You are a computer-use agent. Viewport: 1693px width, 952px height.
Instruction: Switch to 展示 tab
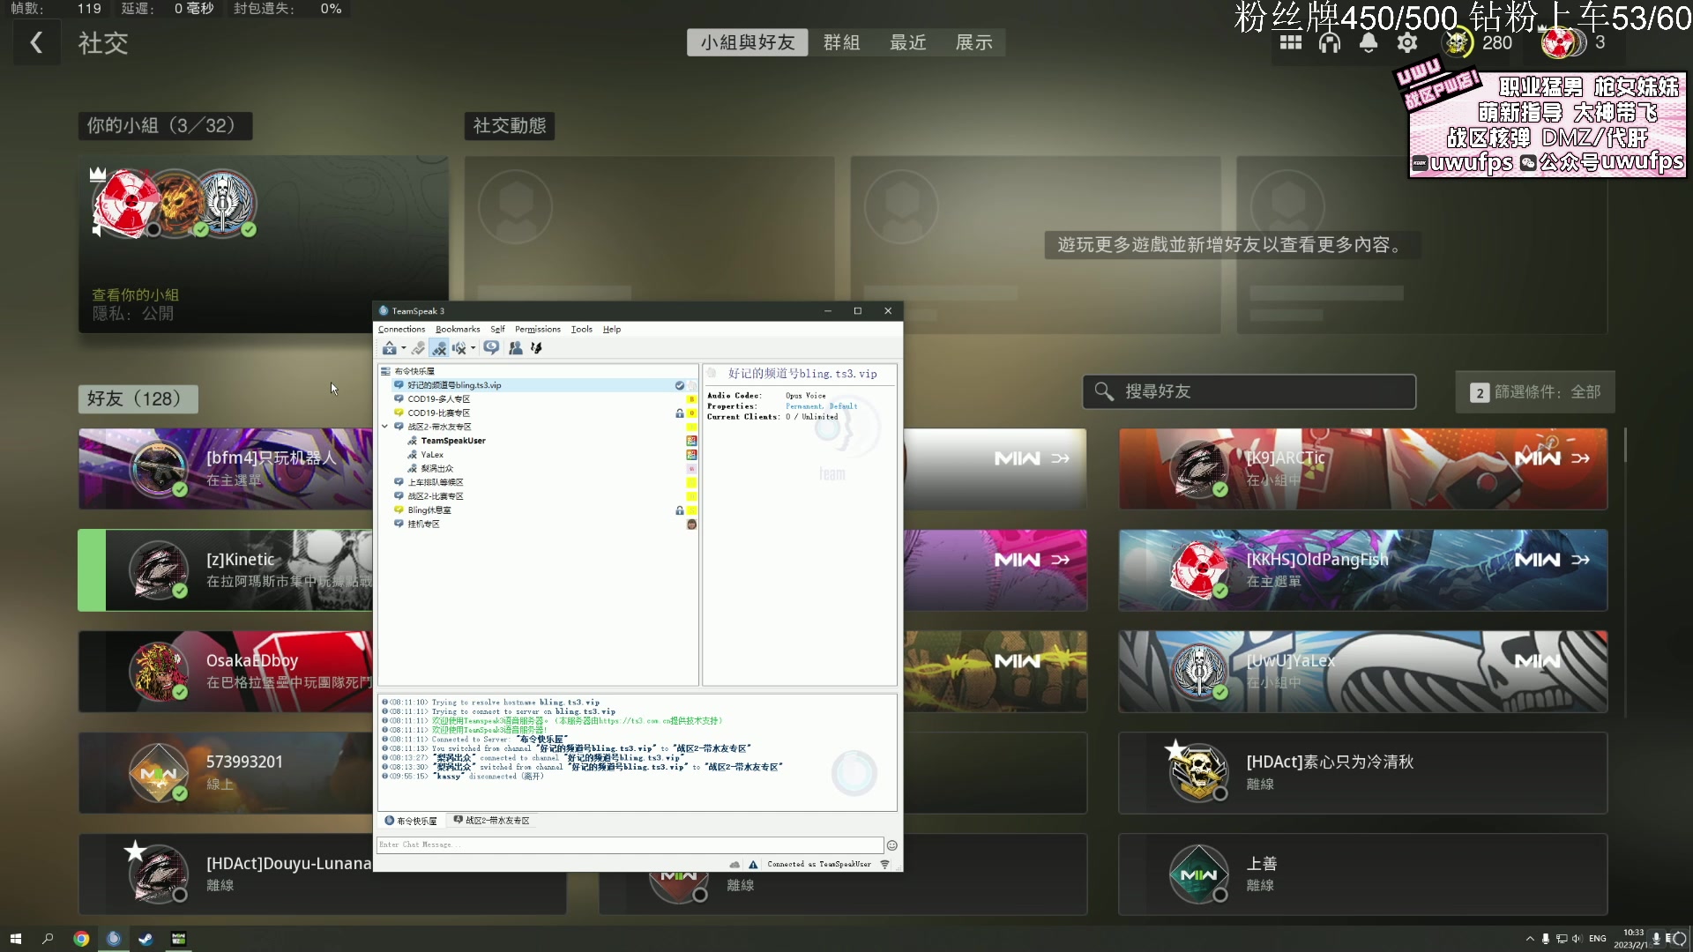point(973,42)
